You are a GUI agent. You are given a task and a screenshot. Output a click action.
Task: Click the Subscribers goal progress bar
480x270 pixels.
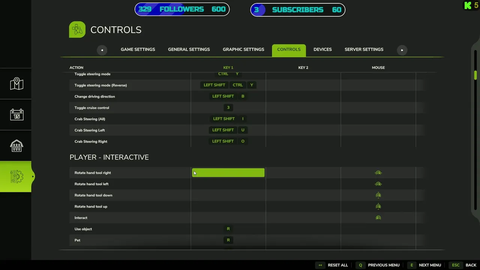click(298, 10)
